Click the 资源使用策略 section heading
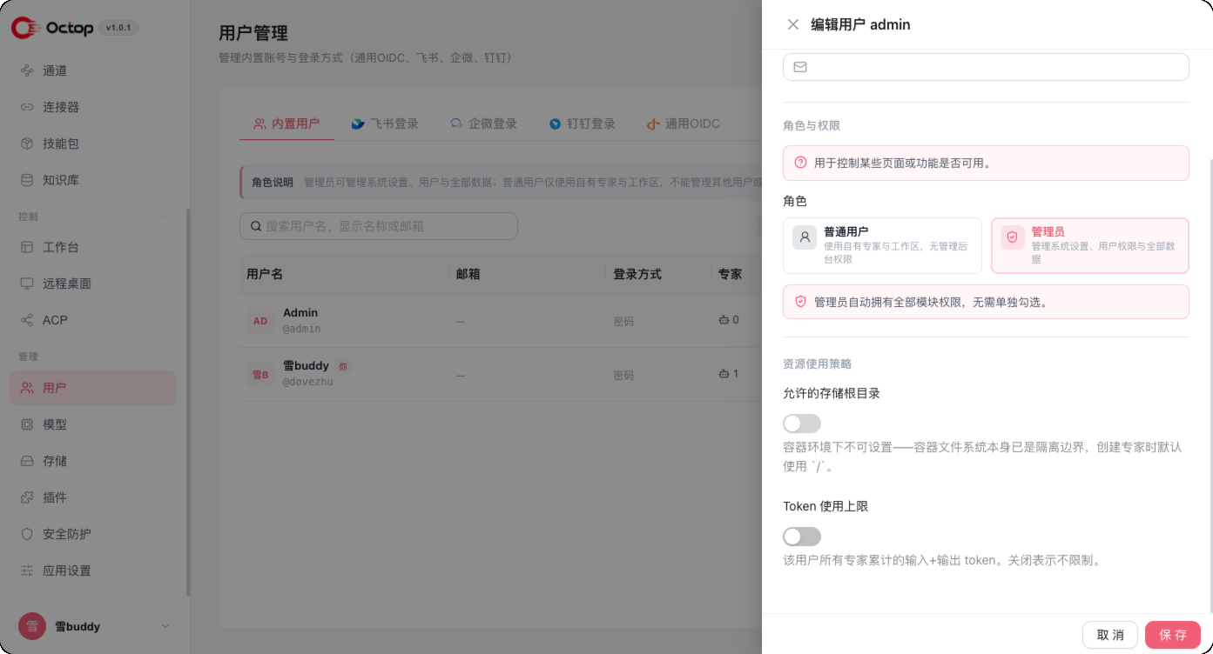This screenshot has height=654, width=1213. point(818,364)
